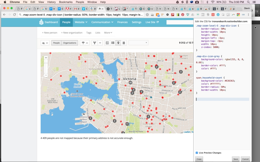The image size is (260, 162).
Task: Open the signpost dropdown
Action: coord(85,43)
